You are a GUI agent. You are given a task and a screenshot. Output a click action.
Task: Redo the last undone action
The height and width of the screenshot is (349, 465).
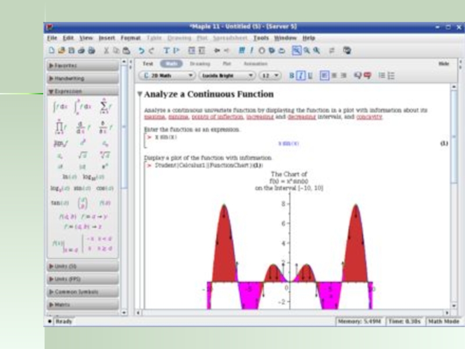point(152,51)
